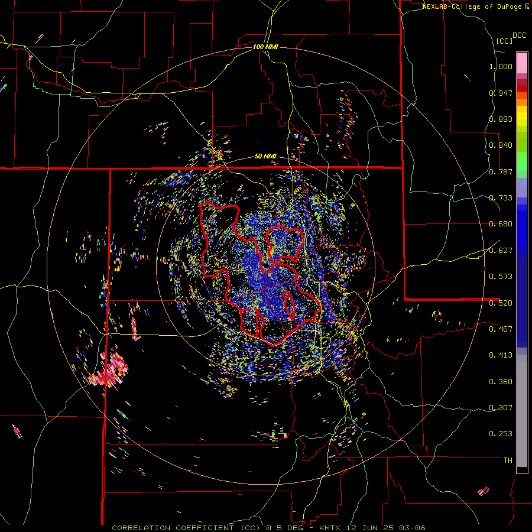Click the 1.000 legend value
Image resolution: width=532 pixels, height=532 pixels.
pos(501,66)
